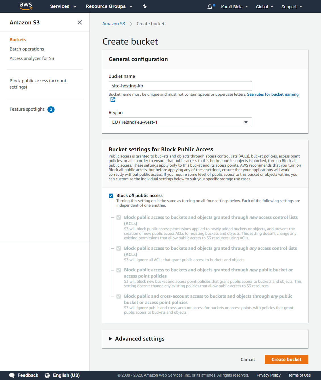This screenshot has height=380, width=321.
Task: Change language via English (US)
Action: pos(66,375)
